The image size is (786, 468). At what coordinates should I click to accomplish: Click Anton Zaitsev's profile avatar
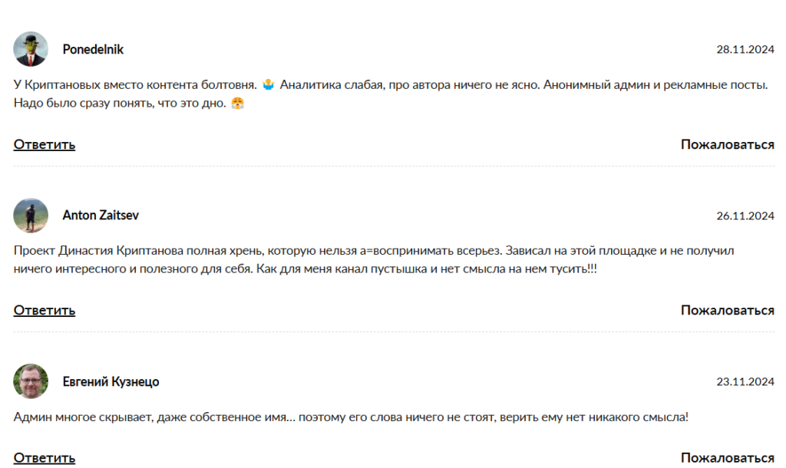31,216
